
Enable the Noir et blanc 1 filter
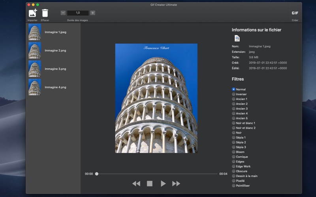click(234, 123)
